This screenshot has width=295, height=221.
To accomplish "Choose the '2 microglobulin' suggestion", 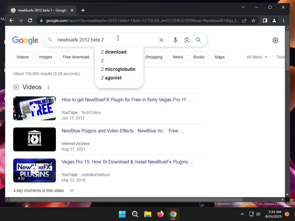I will click(119, 69).
